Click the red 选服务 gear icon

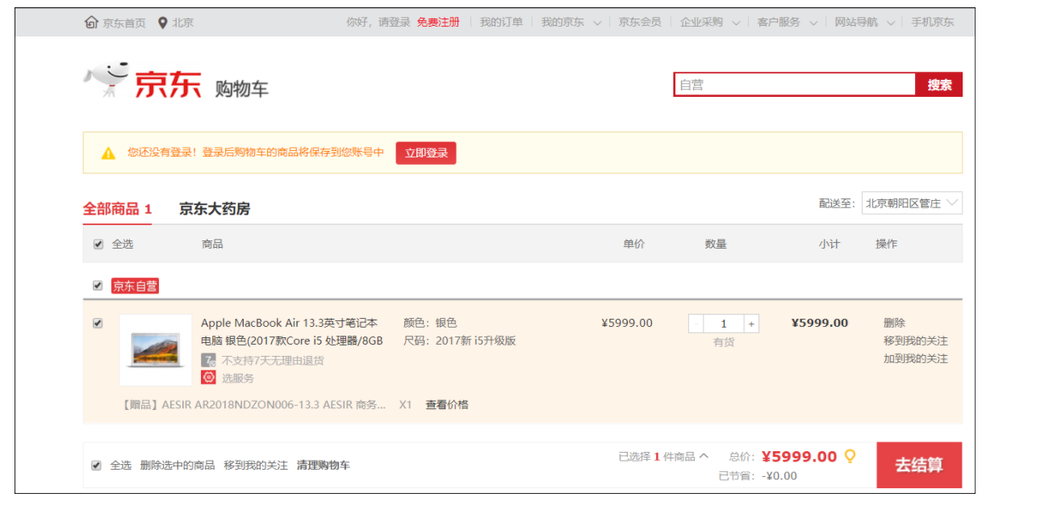click(209, 377)
